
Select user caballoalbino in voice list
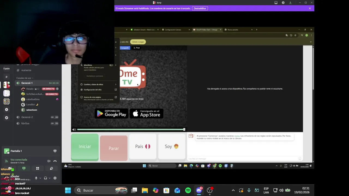33,99
